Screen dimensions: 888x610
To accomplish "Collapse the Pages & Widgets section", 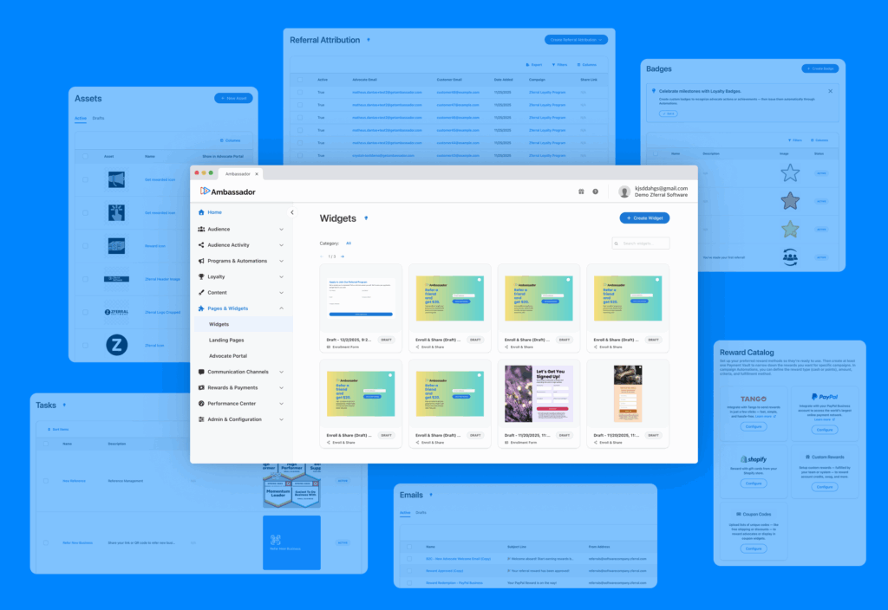I will [x=282, y=308].
